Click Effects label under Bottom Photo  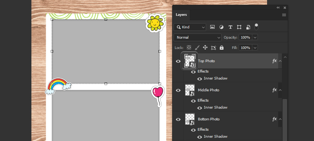click(x=203, y=130)
